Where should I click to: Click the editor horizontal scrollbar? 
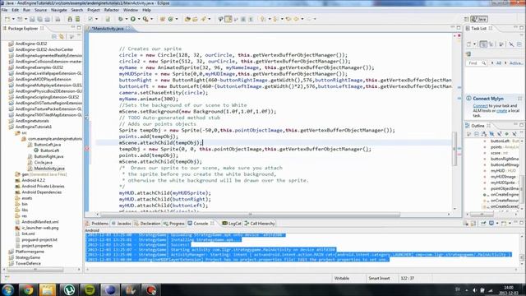[x=250, y=214]
